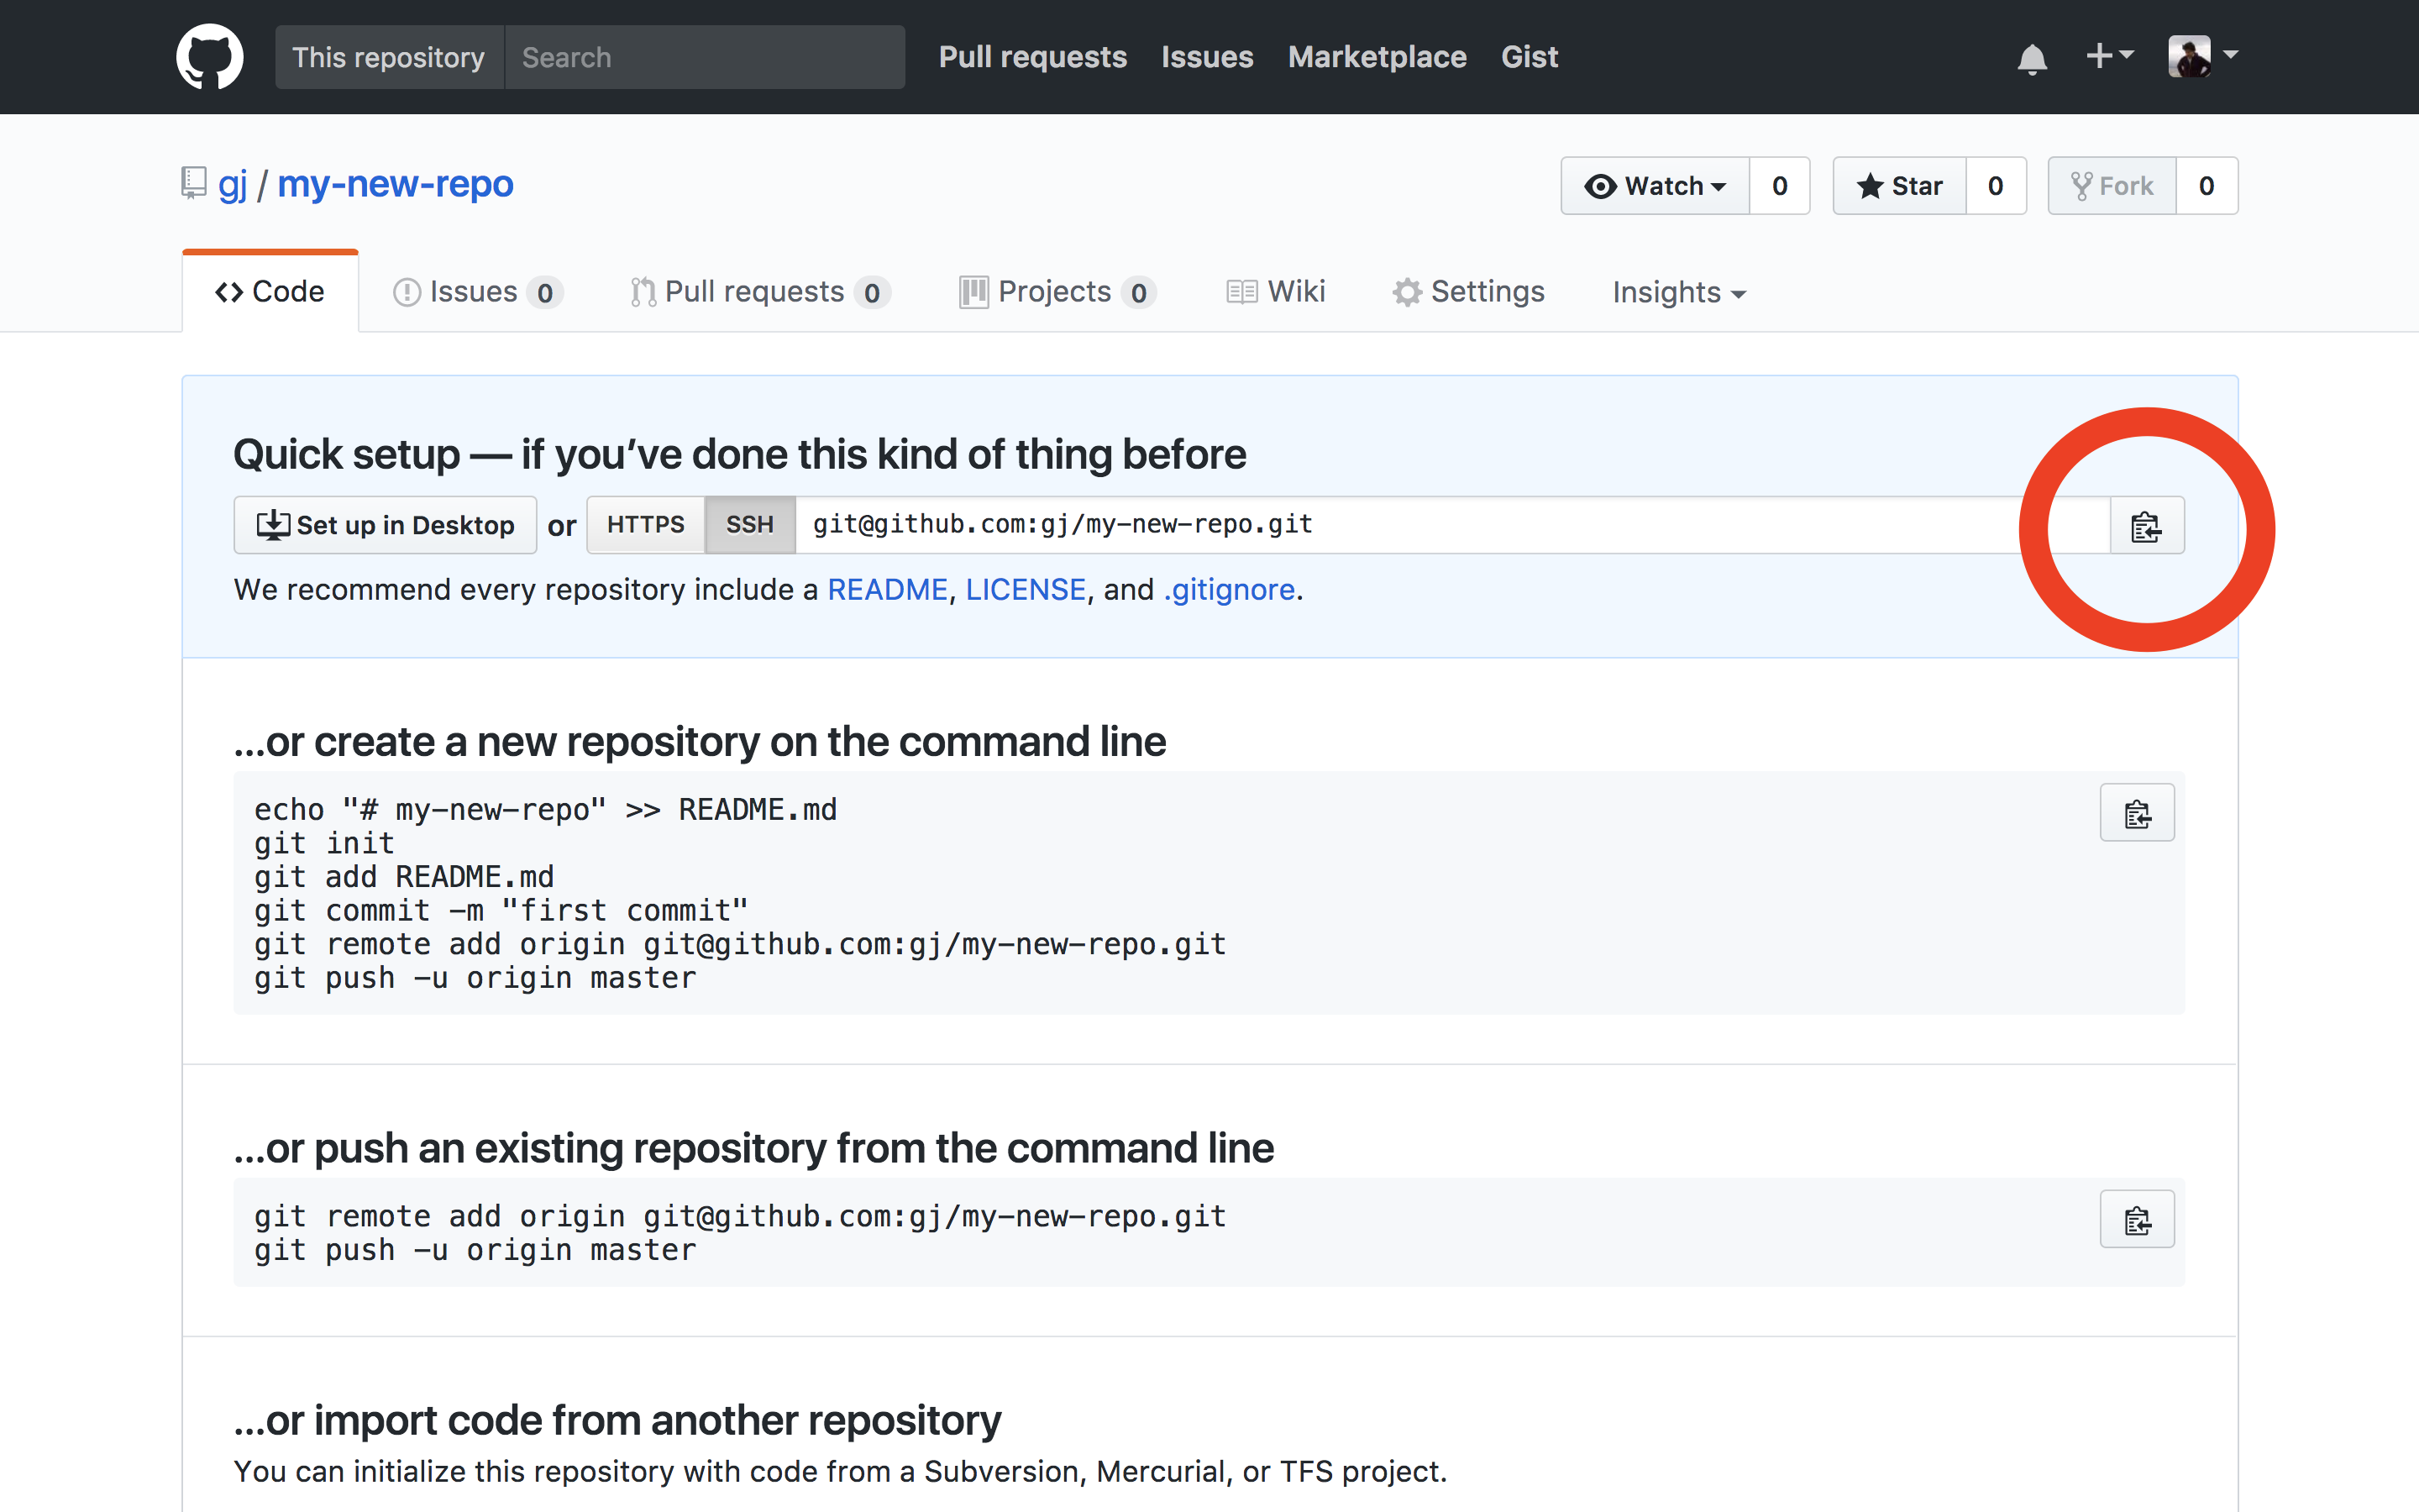Open the Watch dropdown

[x=1719, y=185]
